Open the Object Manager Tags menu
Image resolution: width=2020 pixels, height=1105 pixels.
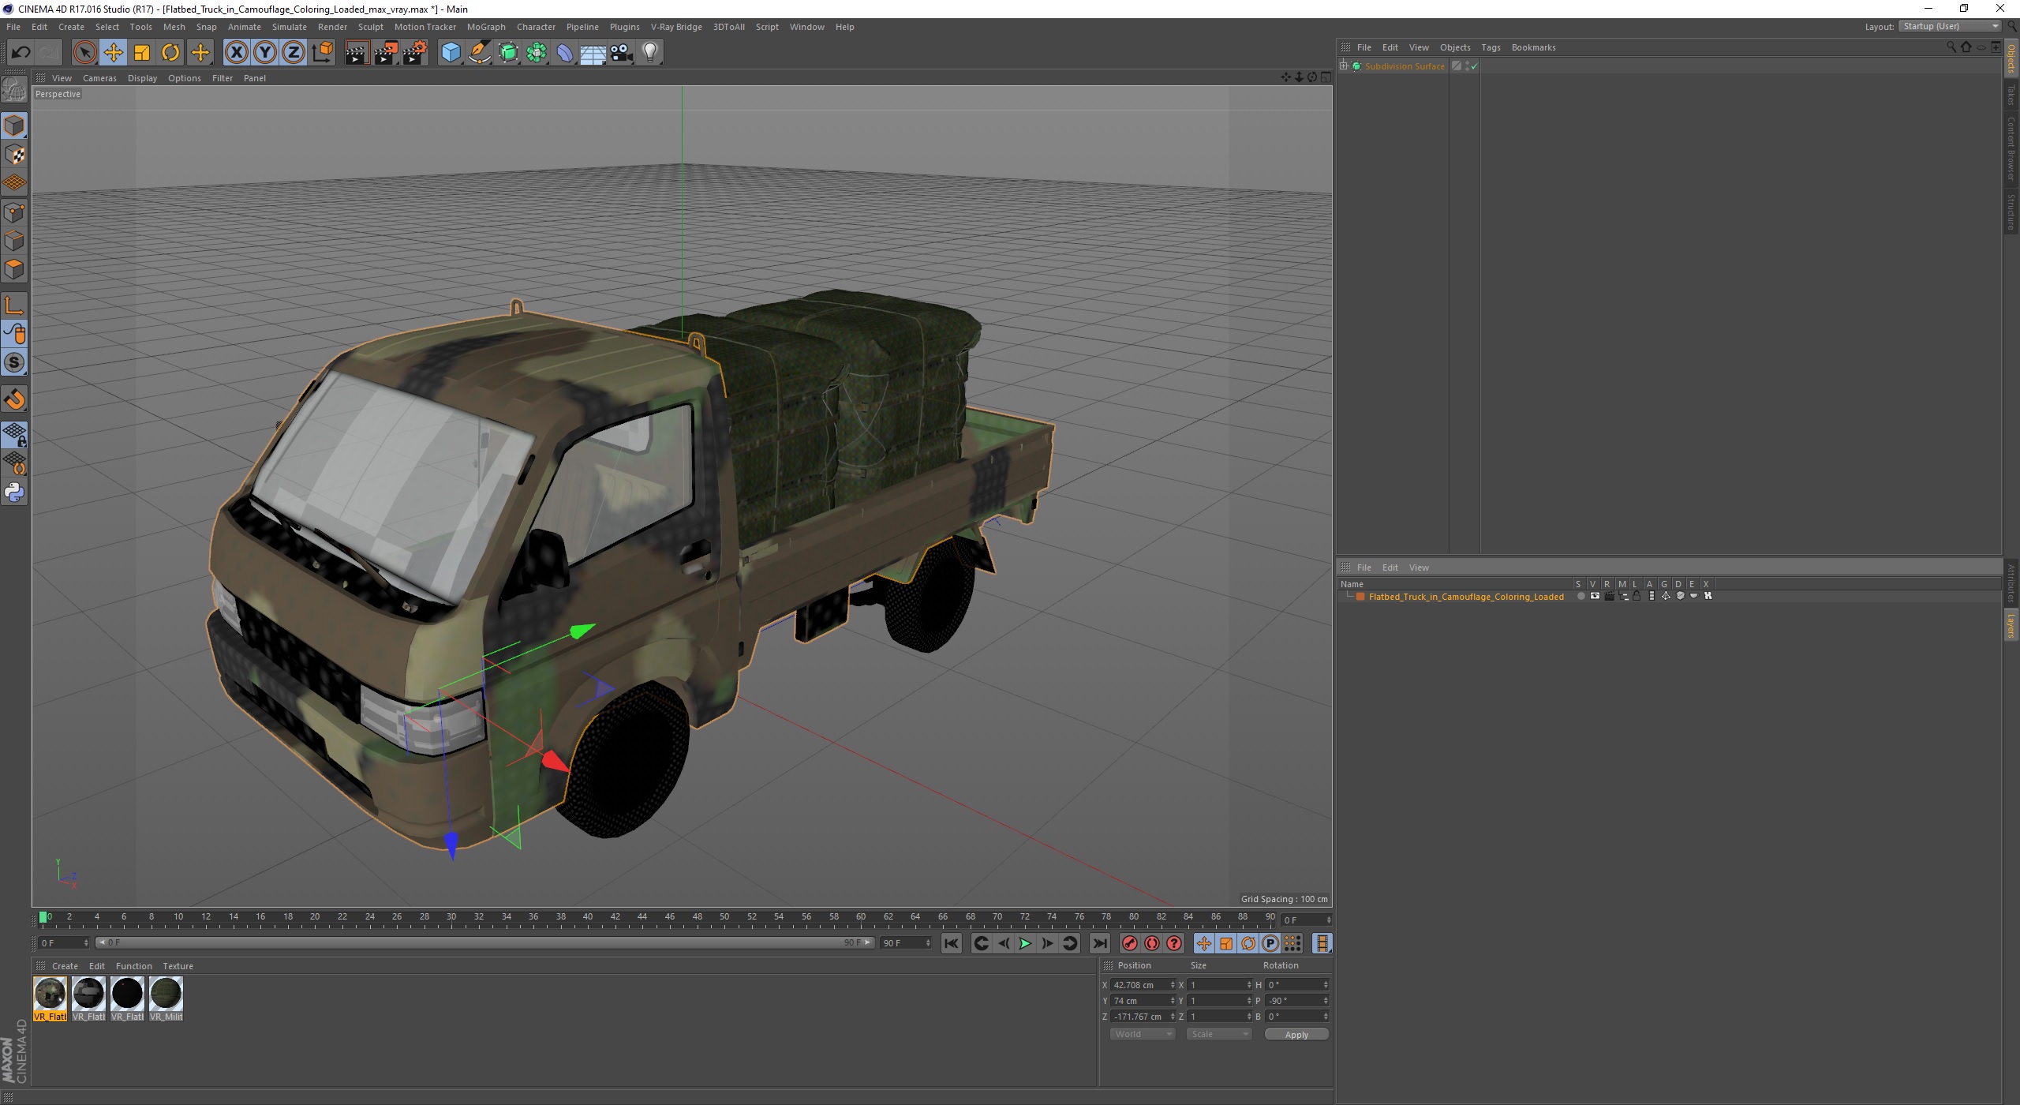(x=1491, y=47)
